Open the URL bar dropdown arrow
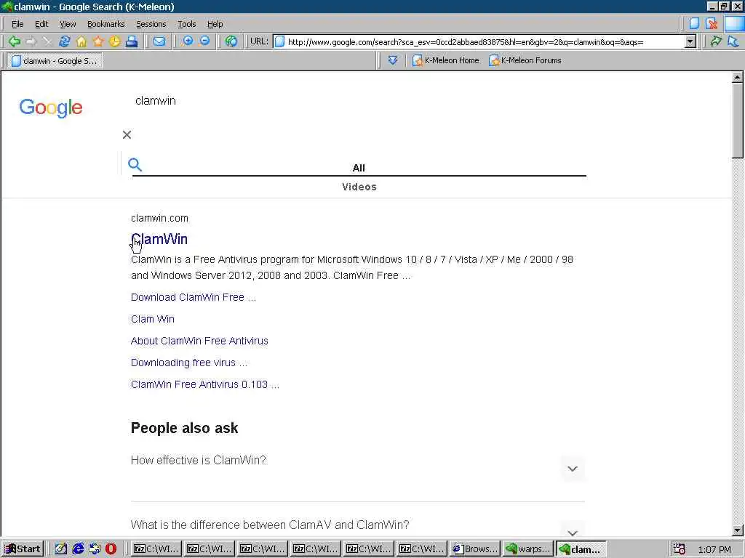745x558 pixels. (690, 41)
